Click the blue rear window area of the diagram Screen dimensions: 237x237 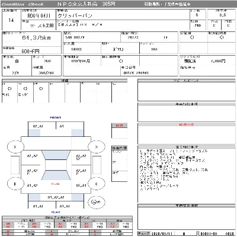pos(56,175)
